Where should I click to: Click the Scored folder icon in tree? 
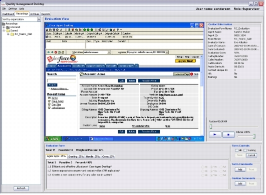(8, 30)
